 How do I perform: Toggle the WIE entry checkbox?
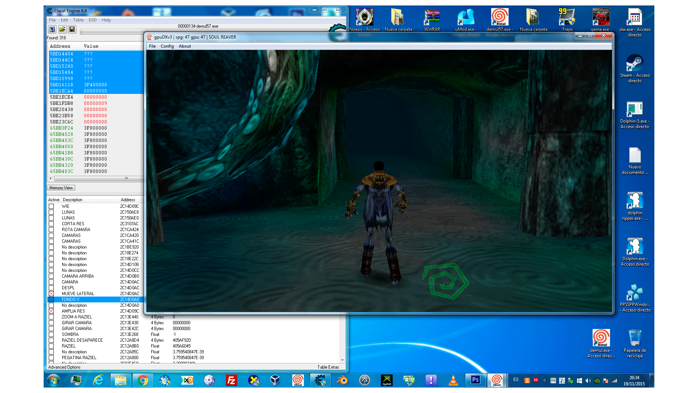point(51,206)
